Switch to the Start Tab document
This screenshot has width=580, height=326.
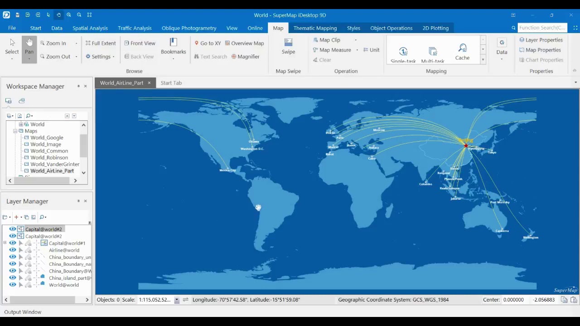(x=171, y=83)
